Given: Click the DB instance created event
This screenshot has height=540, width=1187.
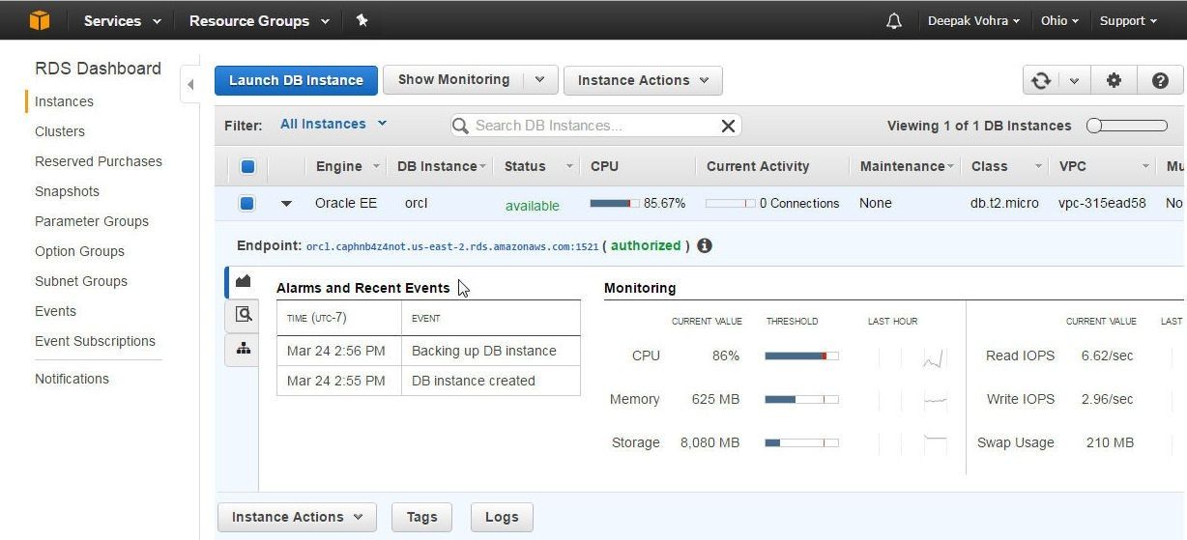Looking at the screenshot, I should 474,381.
